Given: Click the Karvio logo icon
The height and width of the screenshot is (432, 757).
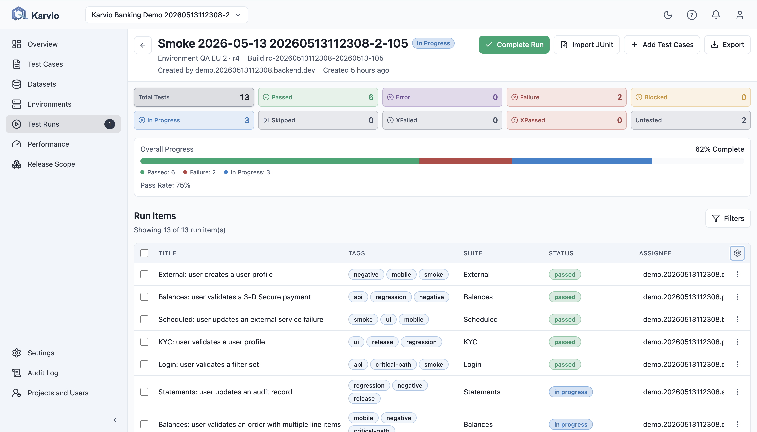Looking at the screenshot, I should click(19, 14).
